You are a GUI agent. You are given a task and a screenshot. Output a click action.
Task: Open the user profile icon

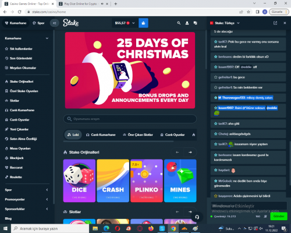187,23
